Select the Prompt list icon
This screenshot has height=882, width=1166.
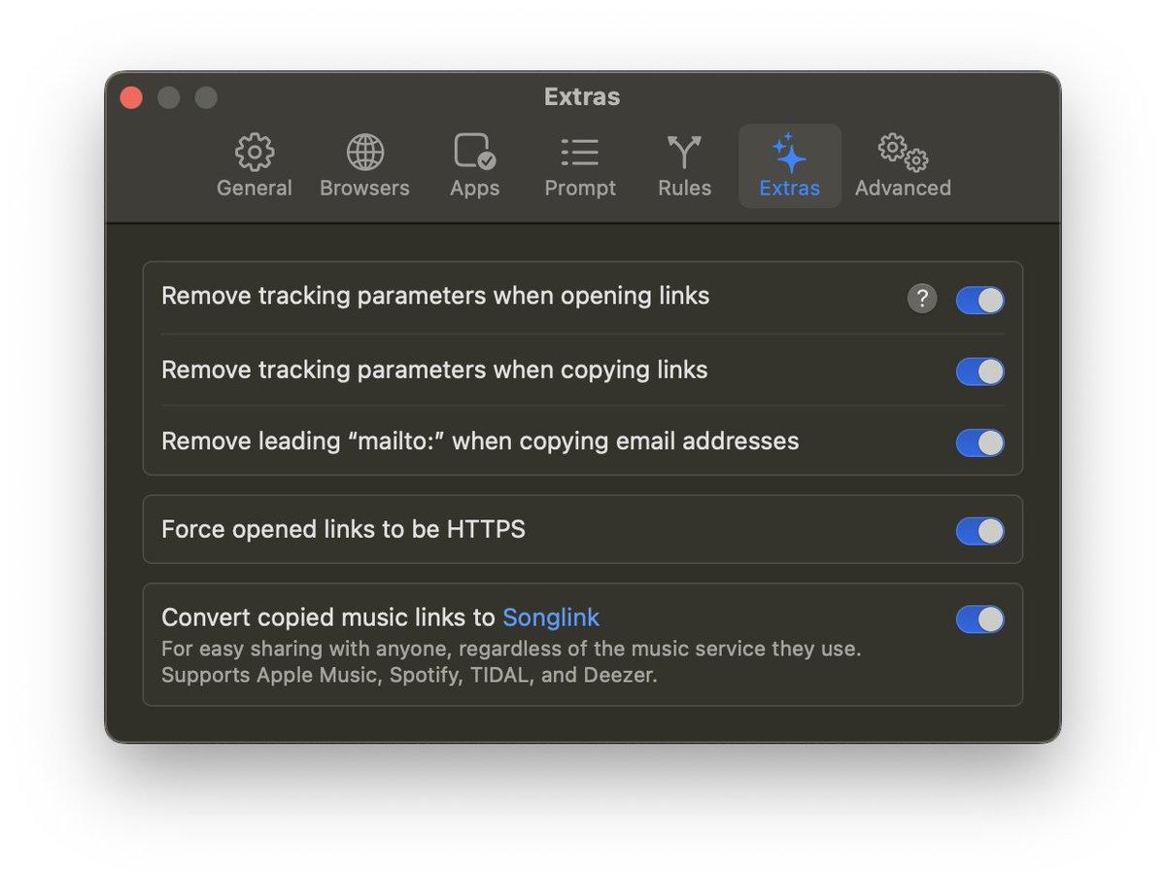pos(580,152)
